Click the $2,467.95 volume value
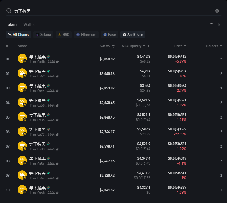This screenshot has height=203, width=227. coord(107,161)
